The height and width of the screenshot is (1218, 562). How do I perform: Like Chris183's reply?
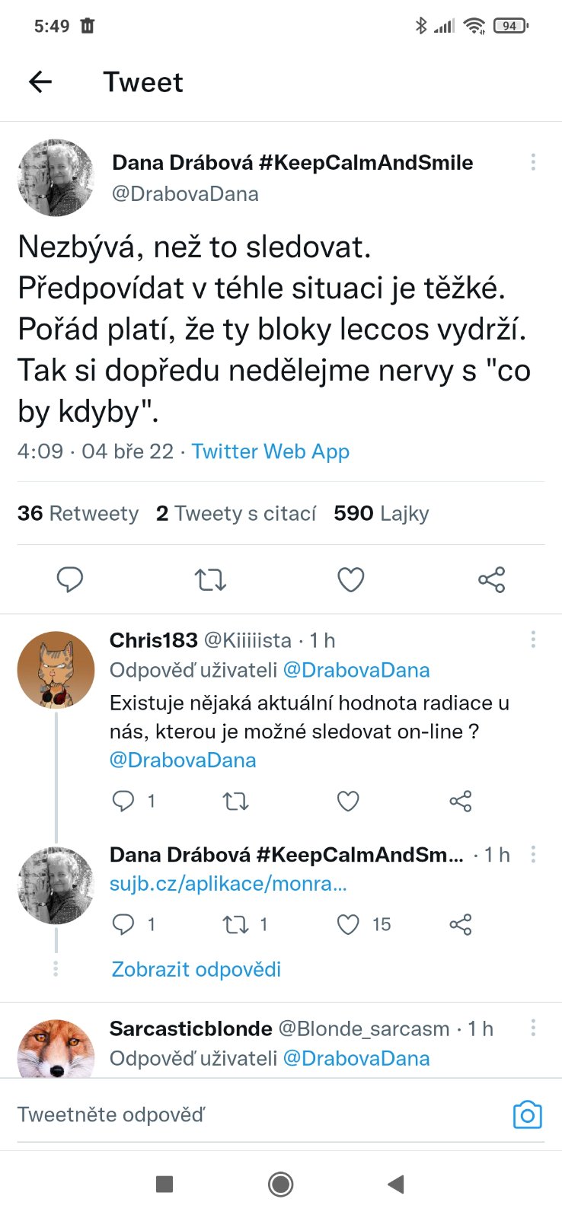[x=348, y=801]
